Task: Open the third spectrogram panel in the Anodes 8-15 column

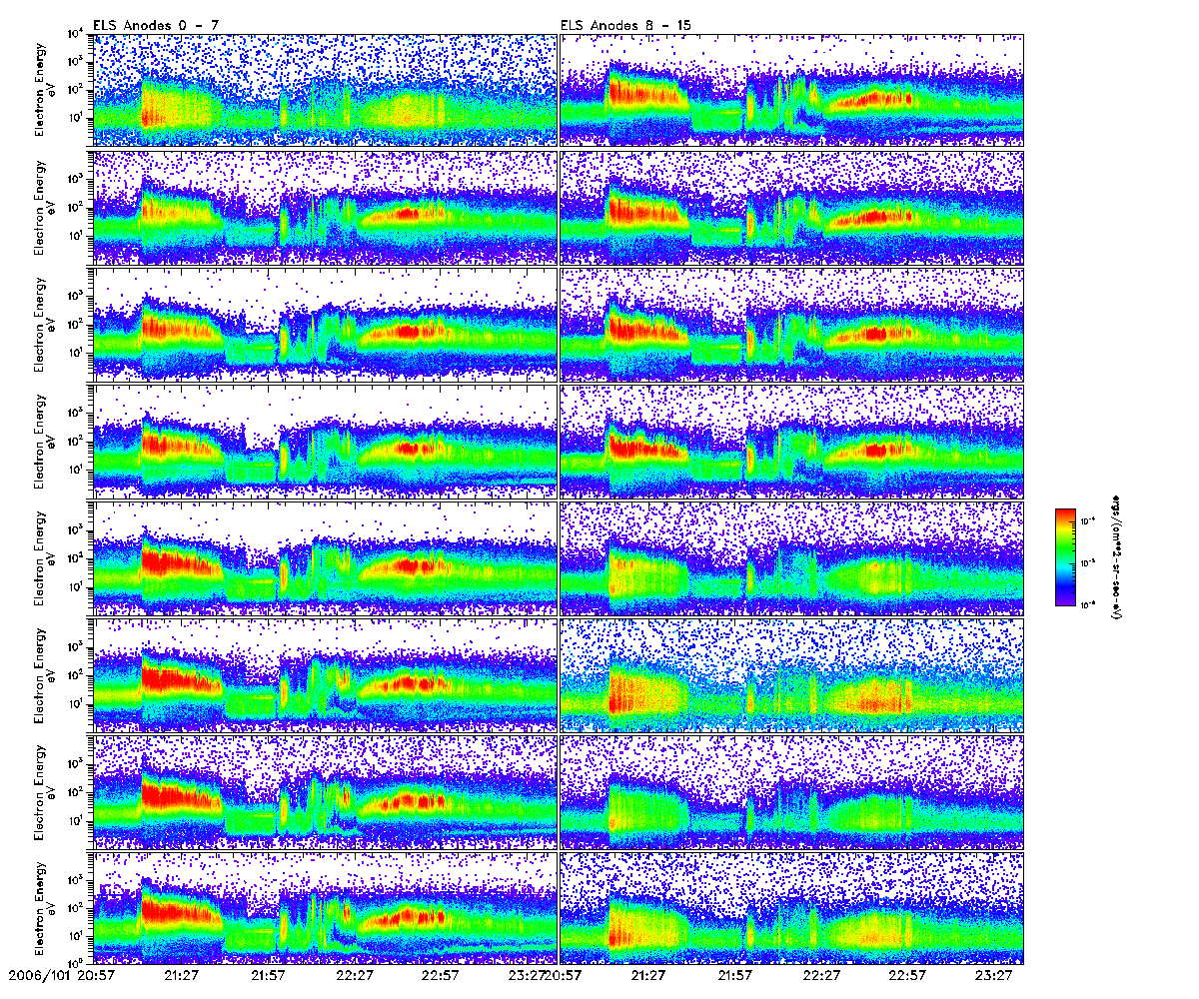Action: pos(792,325)
